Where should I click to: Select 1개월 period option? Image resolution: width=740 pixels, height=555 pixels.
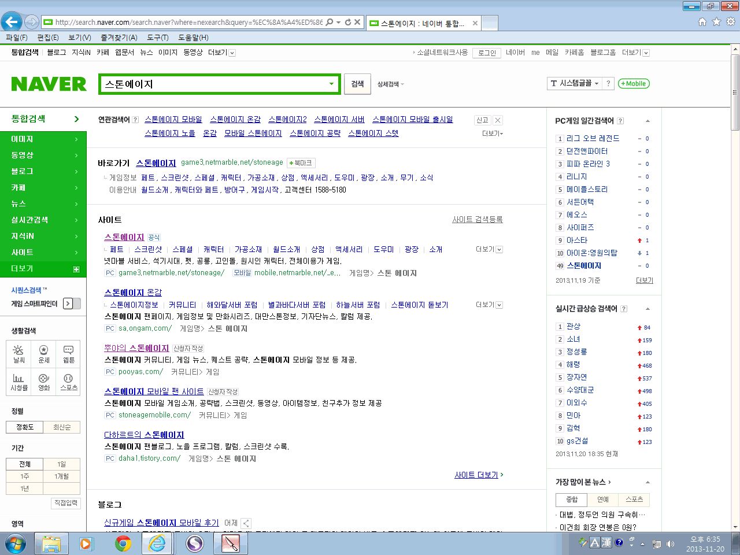point(62,476)
